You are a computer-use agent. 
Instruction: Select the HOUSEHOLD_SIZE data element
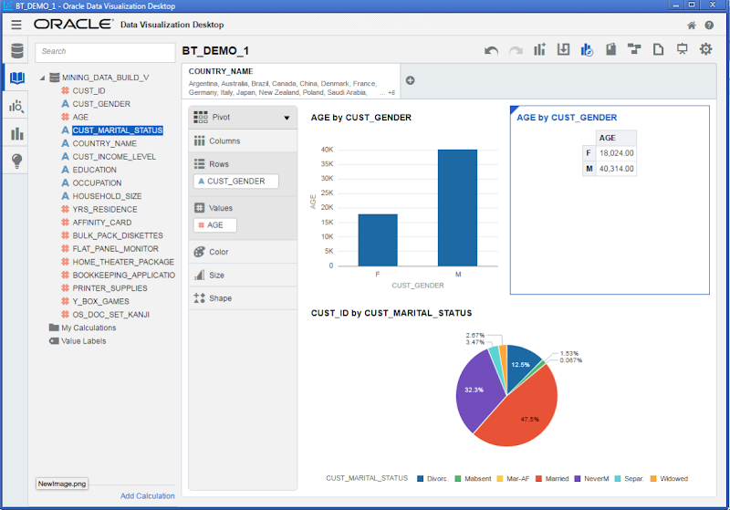107,196
